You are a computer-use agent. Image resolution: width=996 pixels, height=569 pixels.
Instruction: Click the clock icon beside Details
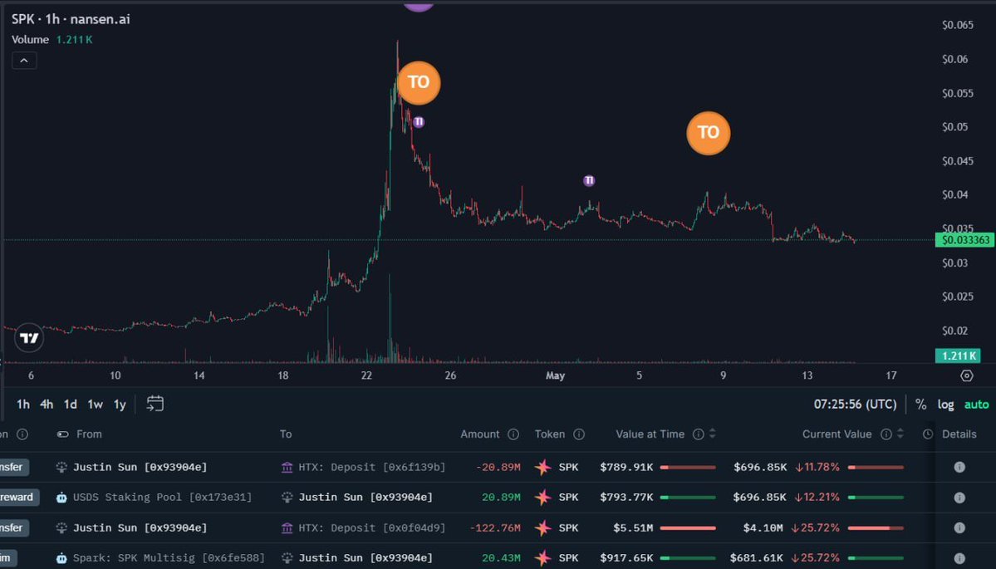(927, 434)
